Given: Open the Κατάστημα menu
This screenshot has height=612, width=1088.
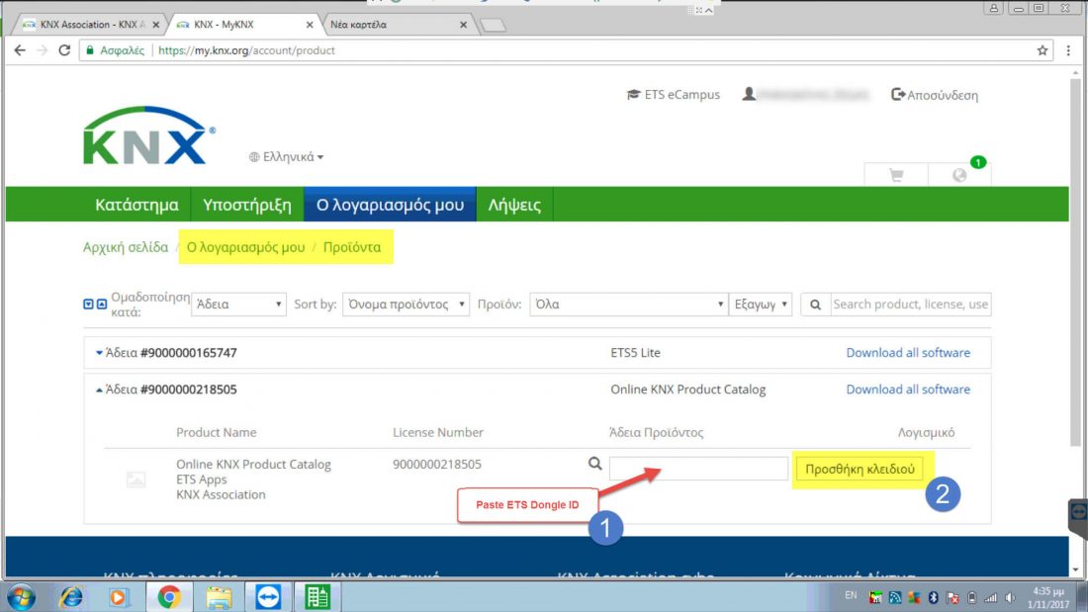Looking at the screenshot, I should click(136, 205).
